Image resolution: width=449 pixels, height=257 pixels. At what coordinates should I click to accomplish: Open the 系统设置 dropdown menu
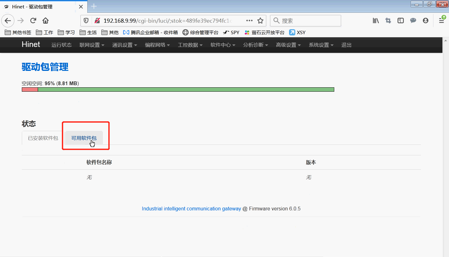321,45
